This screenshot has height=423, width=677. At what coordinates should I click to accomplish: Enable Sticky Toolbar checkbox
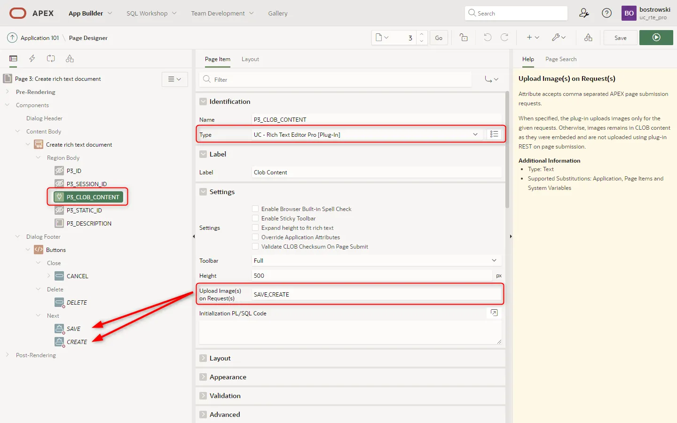click(255, 219)
